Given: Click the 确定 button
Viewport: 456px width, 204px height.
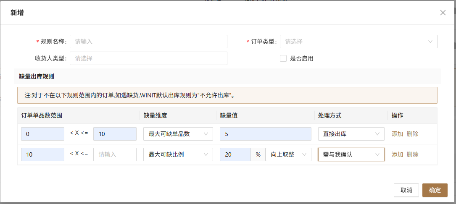Looking at the screenshot, I should [435, 190].
